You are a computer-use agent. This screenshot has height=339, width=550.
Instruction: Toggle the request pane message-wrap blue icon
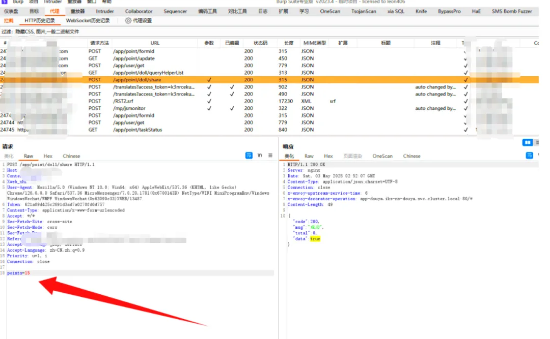click(249, 156)
